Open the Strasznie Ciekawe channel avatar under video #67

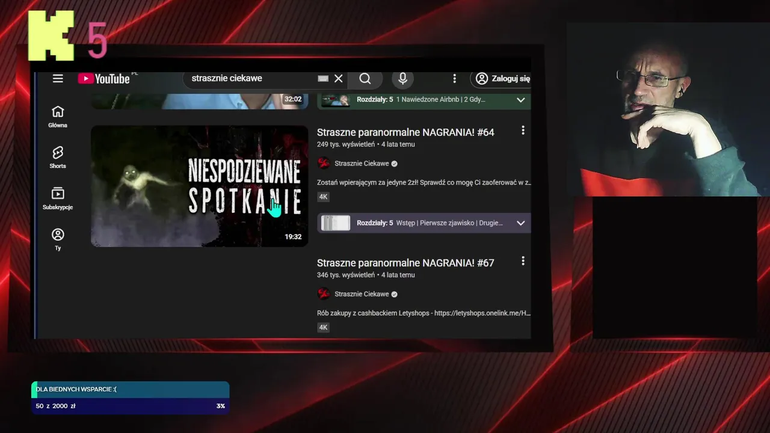click(x=324, y=294)
